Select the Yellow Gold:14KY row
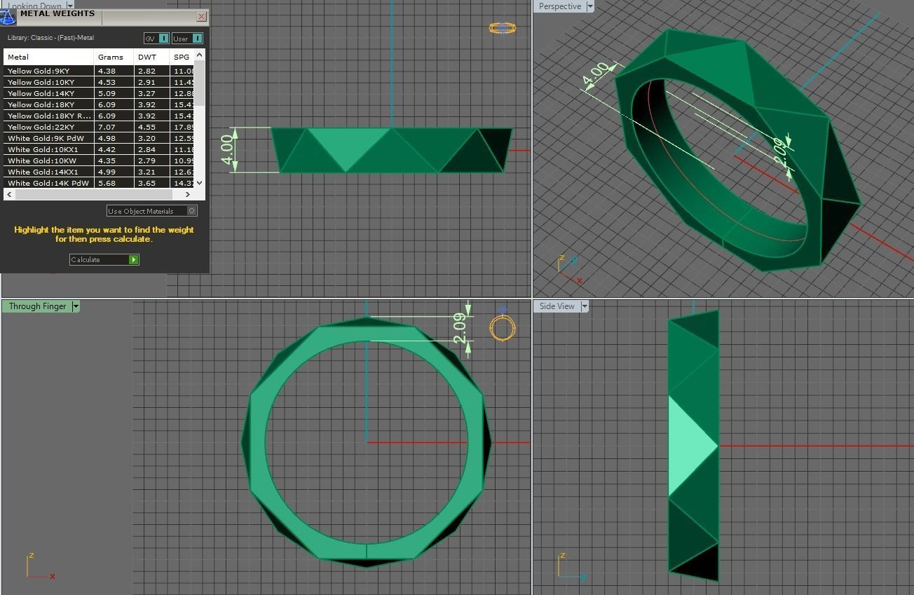 point(99,93)
